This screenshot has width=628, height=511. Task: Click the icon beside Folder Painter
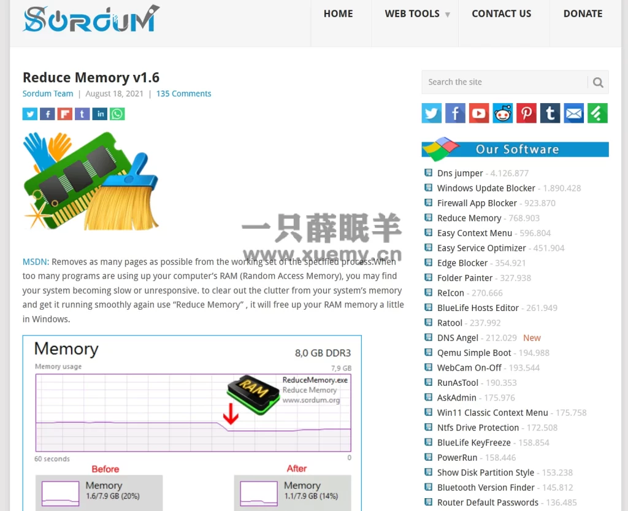(428, 277)
